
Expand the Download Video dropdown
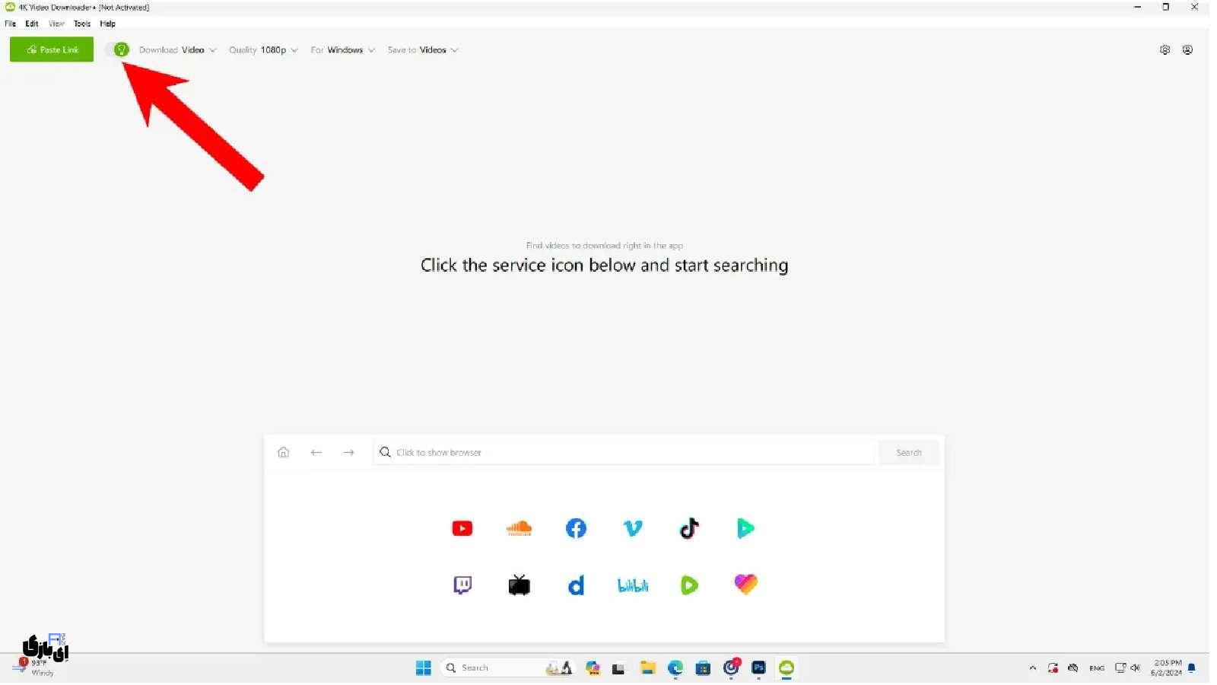point(177,50)
